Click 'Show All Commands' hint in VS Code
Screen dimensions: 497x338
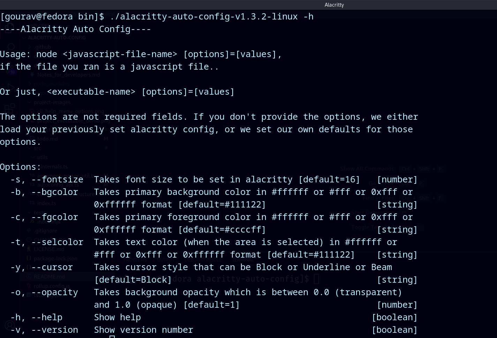(367, 169)
